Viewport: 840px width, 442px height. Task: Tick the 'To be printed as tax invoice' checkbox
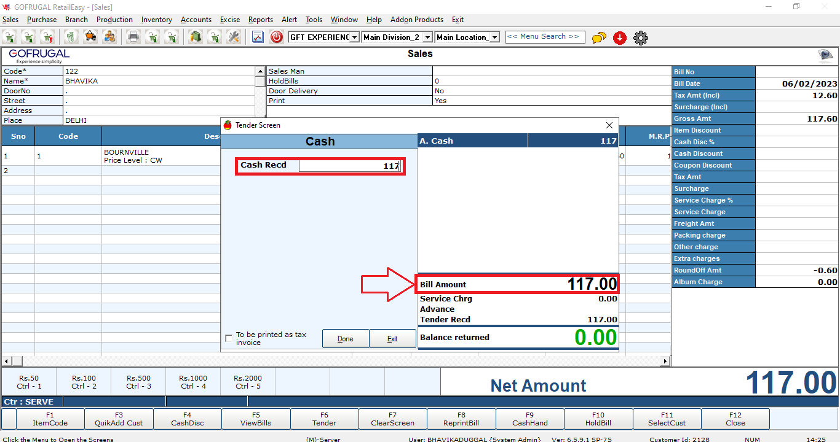tap(229, 338)
